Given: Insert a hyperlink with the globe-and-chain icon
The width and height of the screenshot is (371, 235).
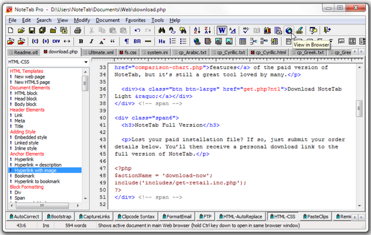Looking at the screenshot, I should [197, 41].
